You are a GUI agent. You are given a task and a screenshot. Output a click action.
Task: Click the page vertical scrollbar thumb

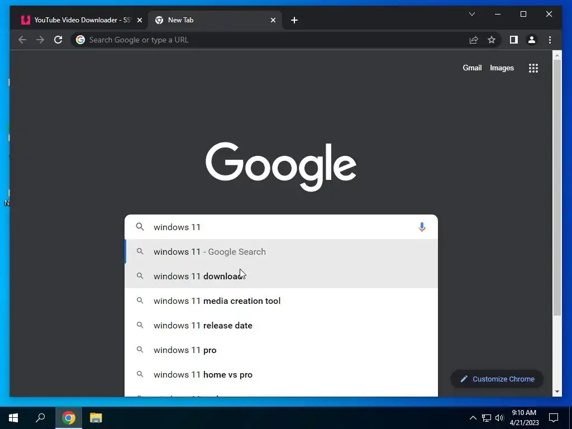click(x=557, y=188)
